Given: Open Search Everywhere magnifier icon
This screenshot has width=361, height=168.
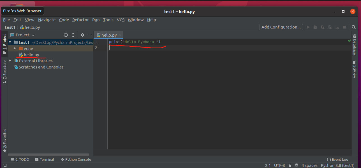Looking at the screenshot, I should pyautogui.click(x=353, y=27).
